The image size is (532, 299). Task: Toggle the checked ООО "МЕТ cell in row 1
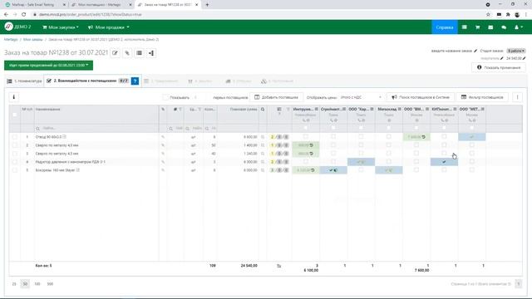[x=472, y=136]
